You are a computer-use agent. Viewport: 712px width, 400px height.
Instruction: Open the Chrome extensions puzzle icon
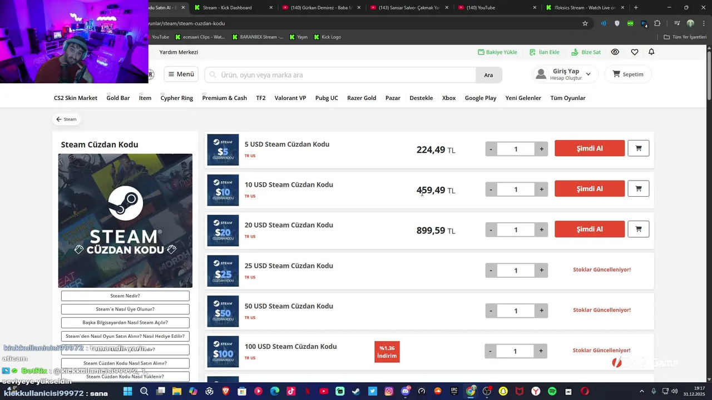657,23
